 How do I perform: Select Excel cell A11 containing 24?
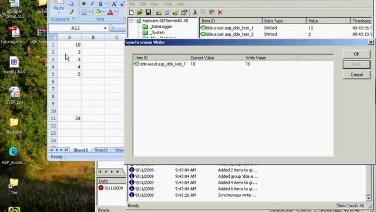(69, 118)
